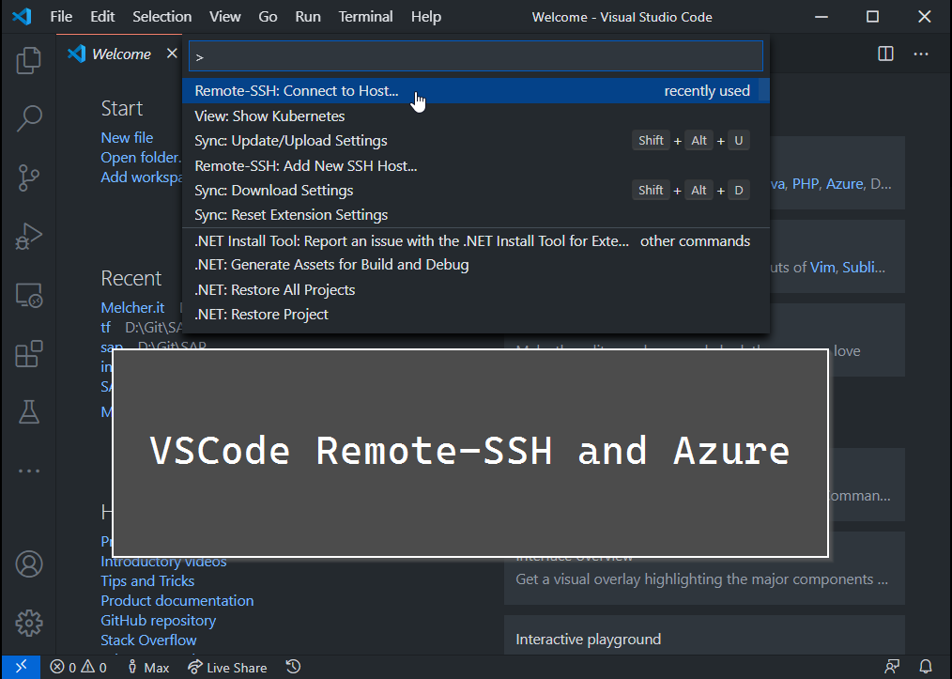
Task: Open the additional views ellipsis menu
Action: point(28,471)
